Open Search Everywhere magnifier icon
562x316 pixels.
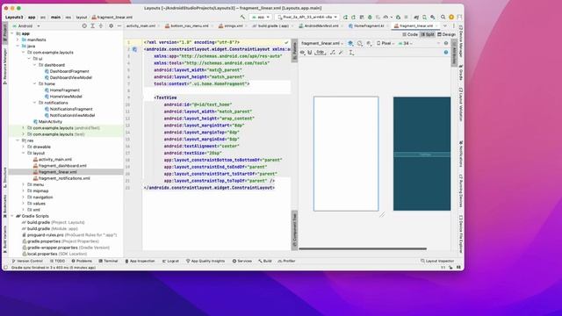(x=443, y=18)
